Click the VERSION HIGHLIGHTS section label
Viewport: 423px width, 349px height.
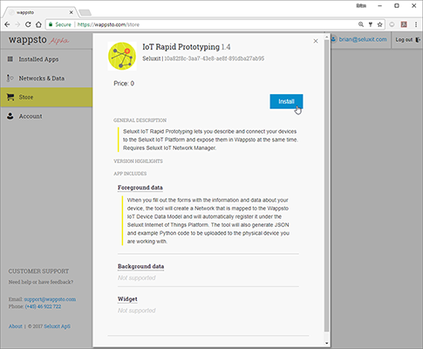pyautogui.click(x=138, y=161)
